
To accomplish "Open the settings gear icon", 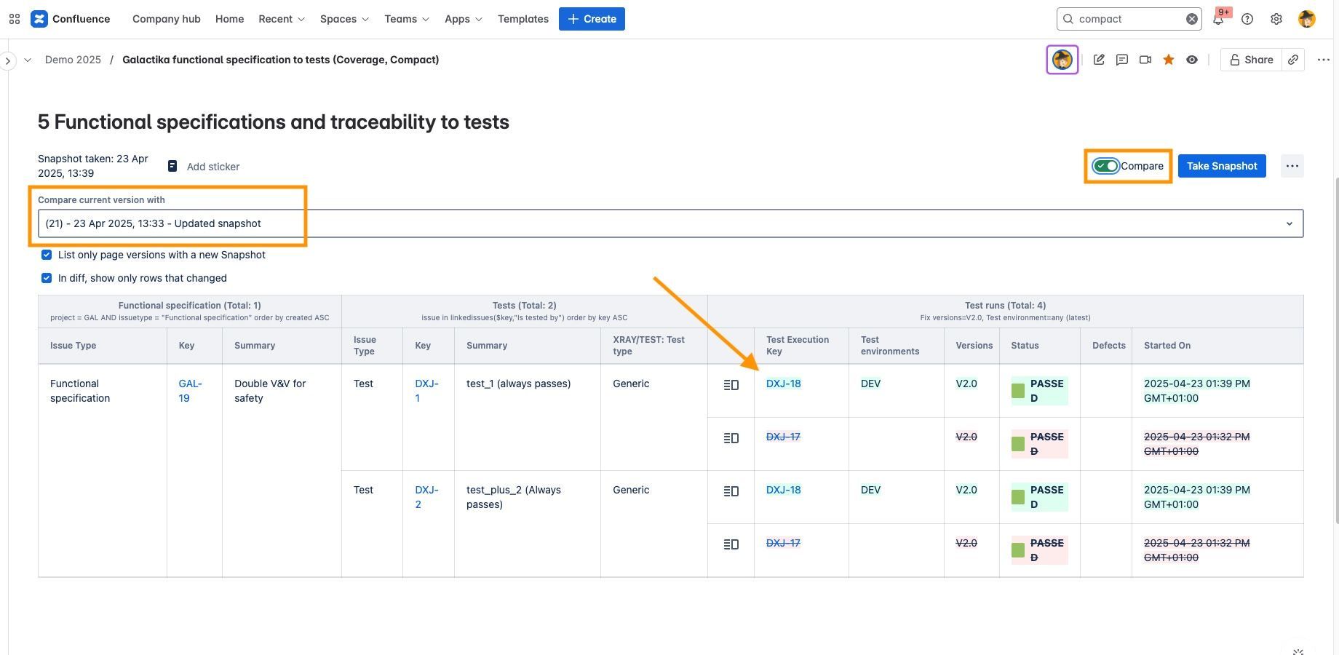I will pos(1276,19).
